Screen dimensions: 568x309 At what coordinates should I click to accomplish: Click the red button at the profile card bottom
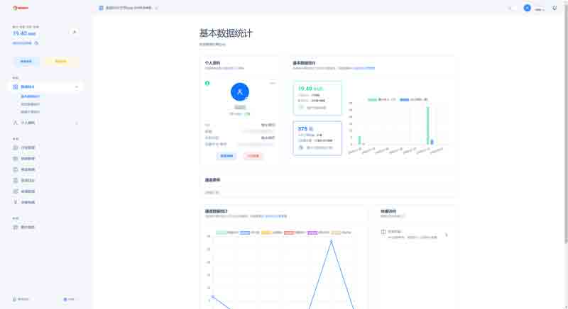(253, 156)
